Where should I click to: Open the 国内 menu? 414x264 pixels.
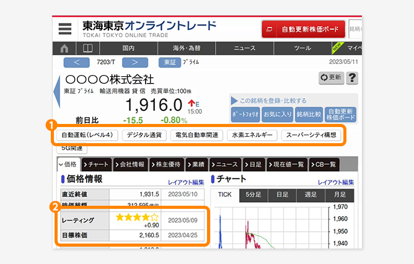128,48
